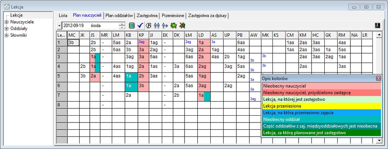Click cell 6as in PB column, lesson 1

[242, 42]
